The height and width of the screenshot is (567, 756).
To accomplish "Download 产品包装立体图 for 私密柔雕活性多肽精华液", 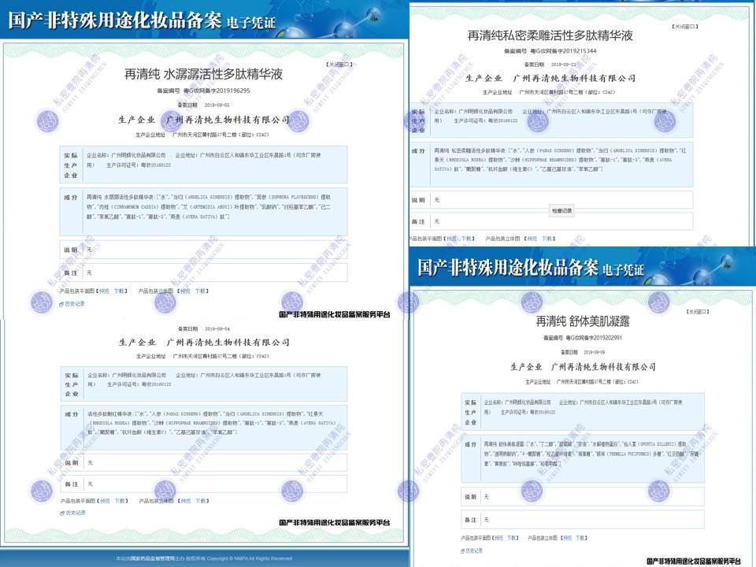I will point(547,239).
